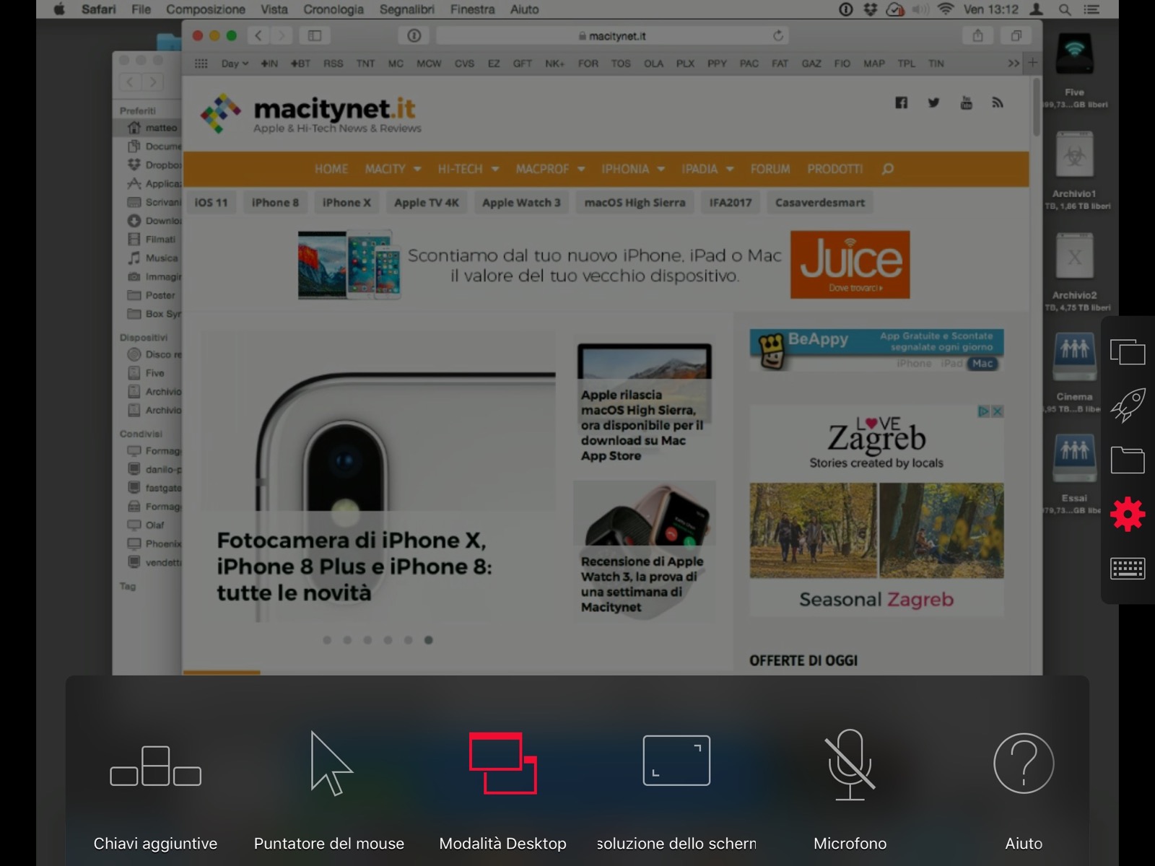
Task: Open the Vista menu
Action: coord(274,9)
